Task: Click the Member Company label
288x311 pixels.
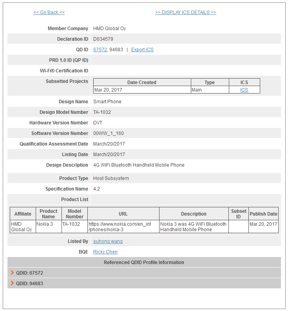Action: pyautogui.click(x=68, y=29)
